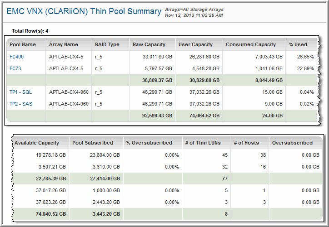The image size is (329, 227).
Task: Sort by the % Used column header
Action: [298, 44]
